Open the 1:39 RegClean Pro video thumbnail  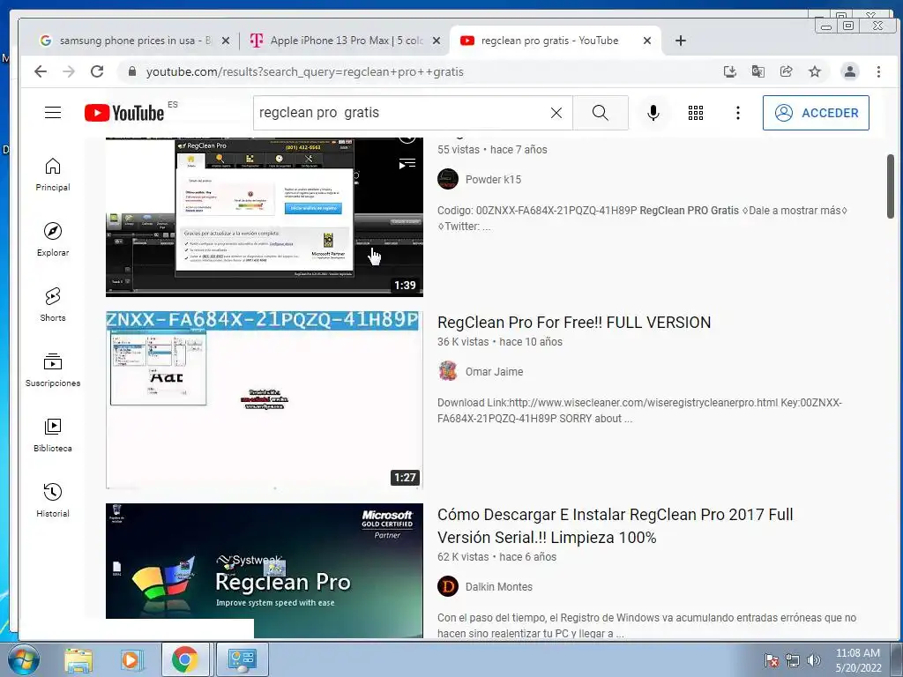265,217
